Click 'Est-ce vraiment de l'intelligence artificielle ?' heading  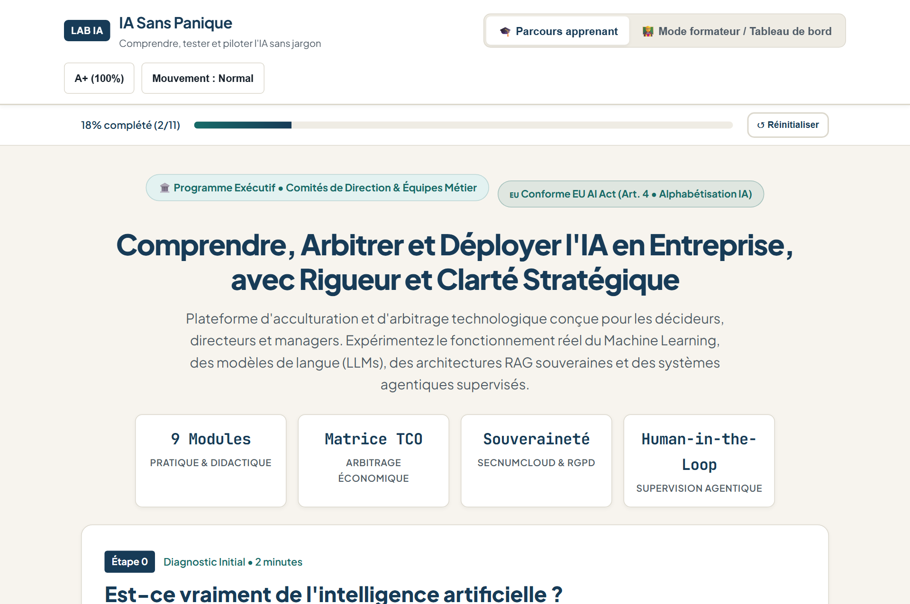tap(333, 594)
